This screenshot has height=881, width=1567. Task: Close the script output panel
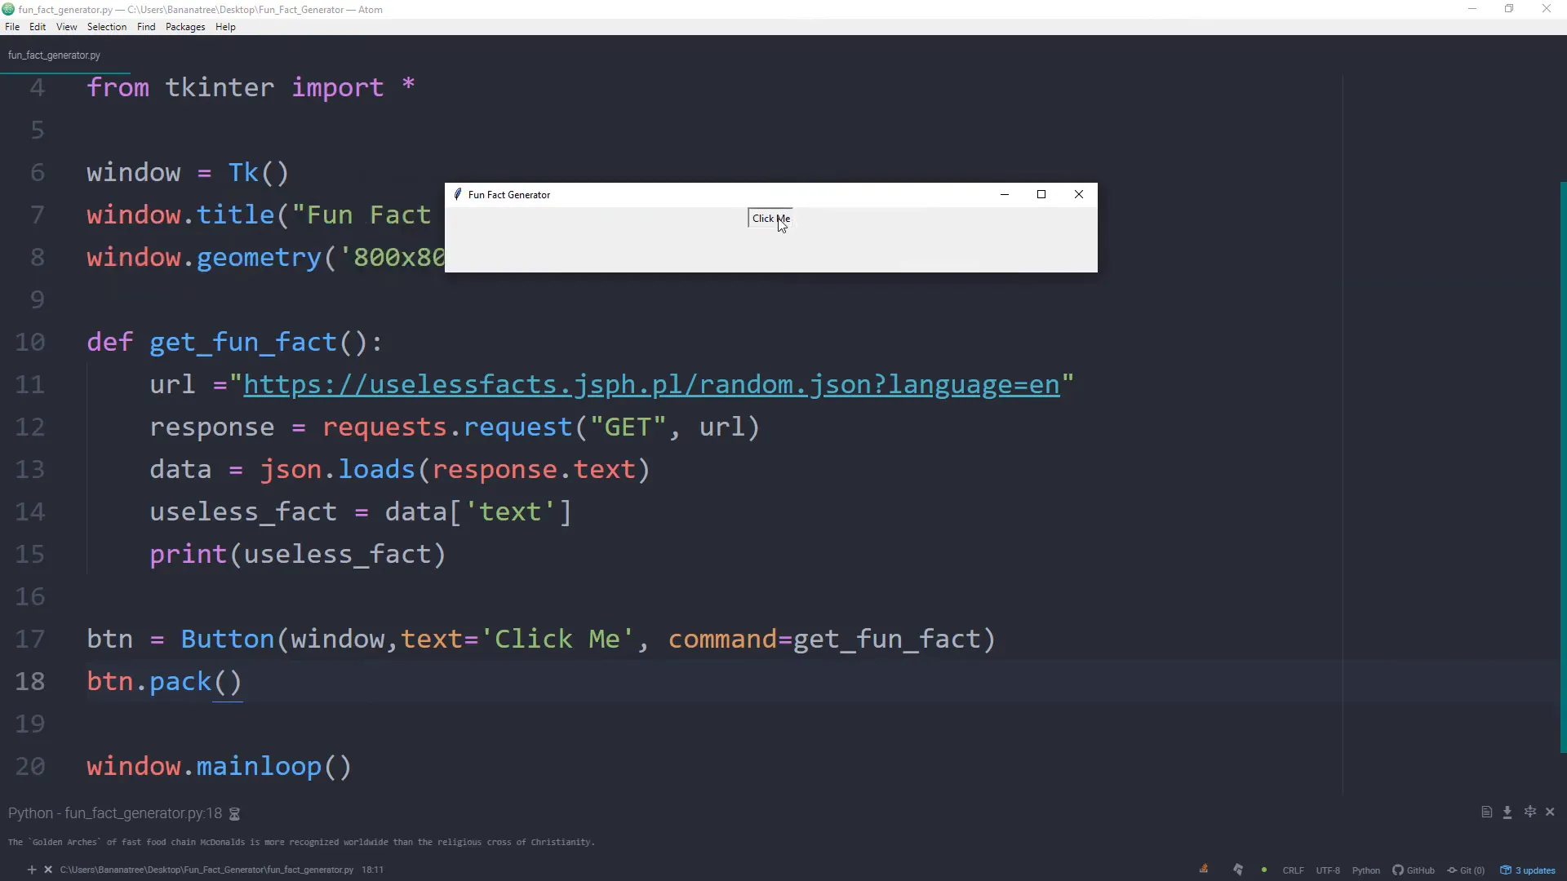(1551, 812)
